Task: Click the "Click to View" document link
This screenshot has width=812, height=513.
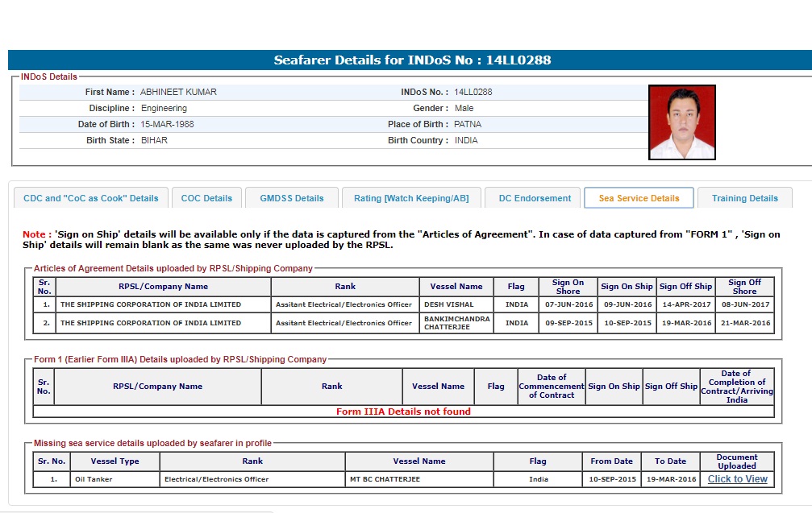Action: (737, 479)
